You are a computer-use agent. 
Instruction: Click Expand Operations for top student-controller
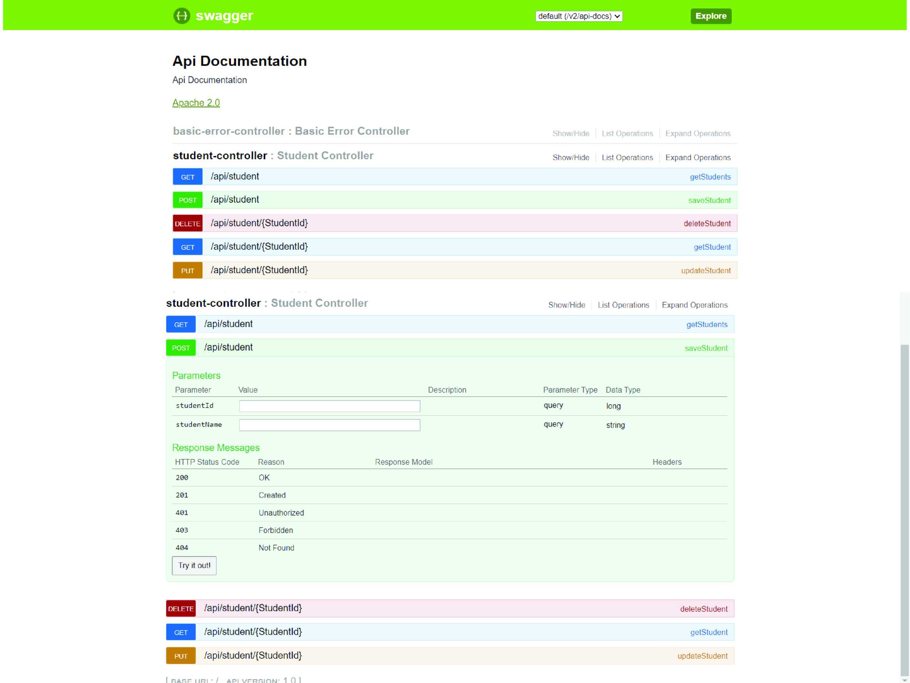pyautogui.click(x=697, y=157)
